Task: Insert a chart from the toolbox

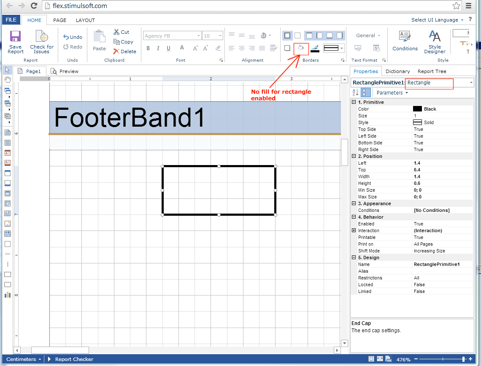Action: click(8, 295)
